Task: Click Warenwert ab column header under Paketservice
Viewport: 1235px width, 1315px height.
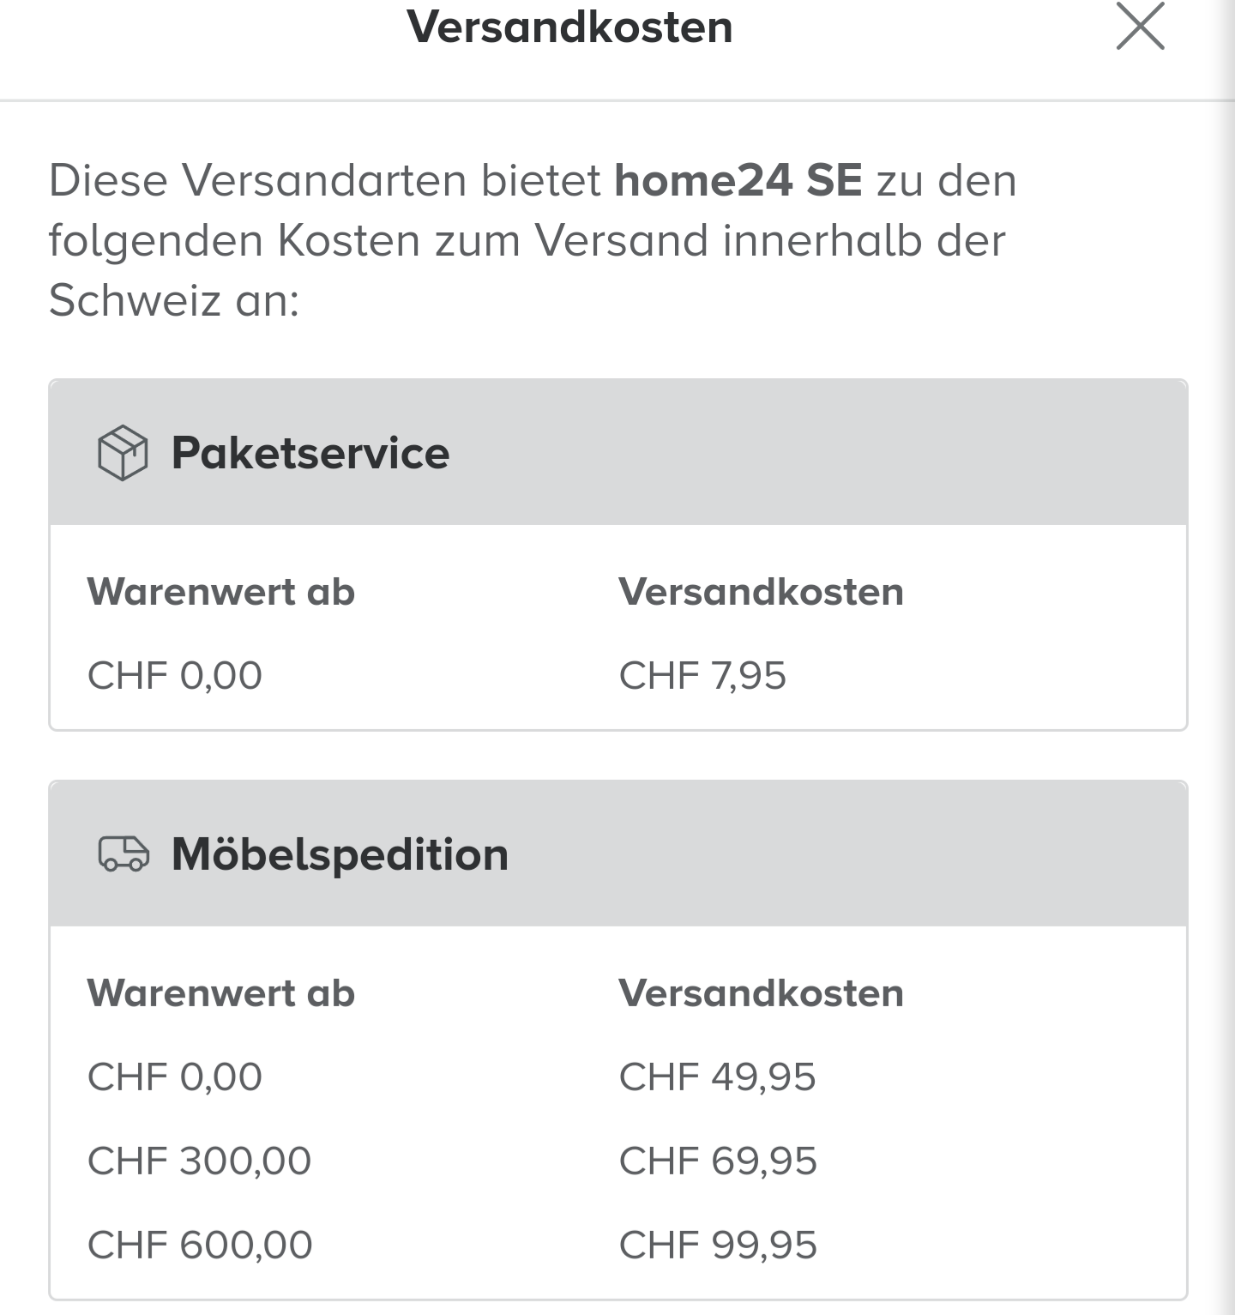Action: pyautogui.click(x=221, y=592)
